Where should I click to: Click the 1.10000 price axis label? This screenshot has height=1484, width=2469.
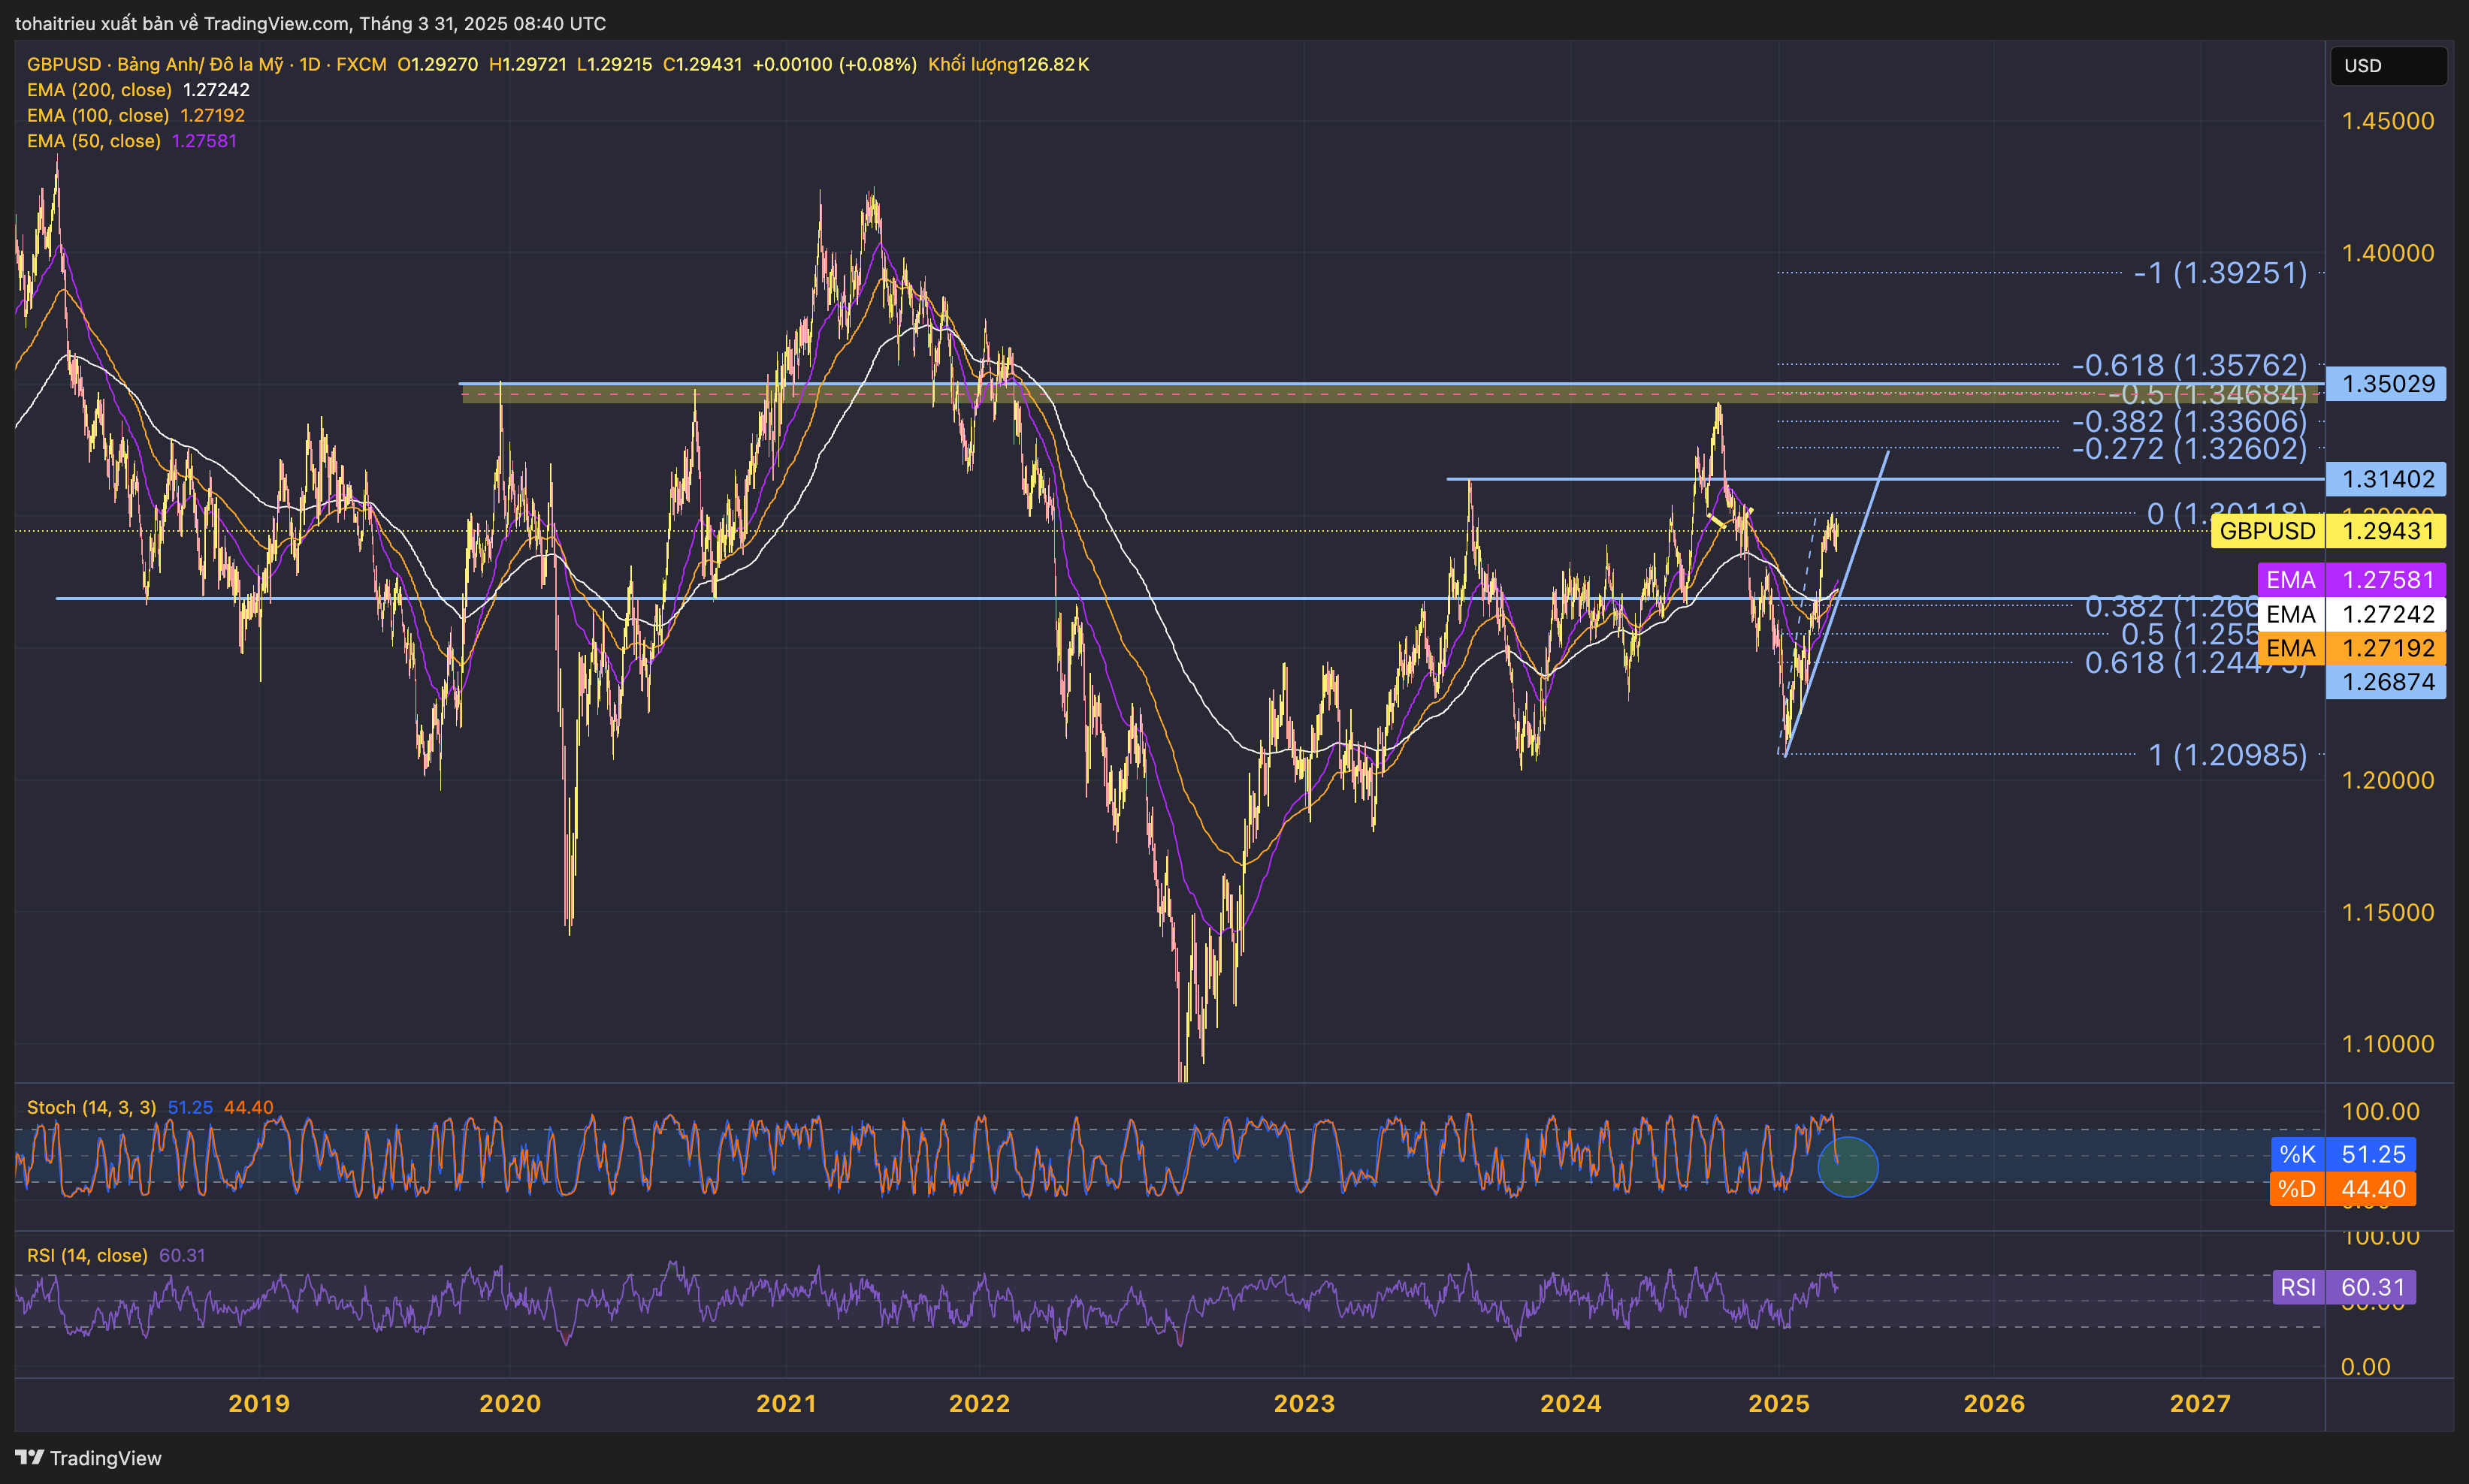pos(2388,1044)
